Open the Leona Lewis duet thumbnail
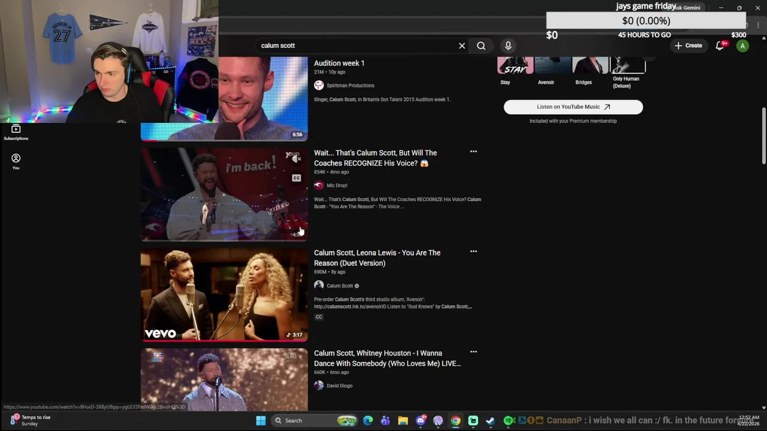Viewport: 767px width, 431px height. tap(224, 295)
